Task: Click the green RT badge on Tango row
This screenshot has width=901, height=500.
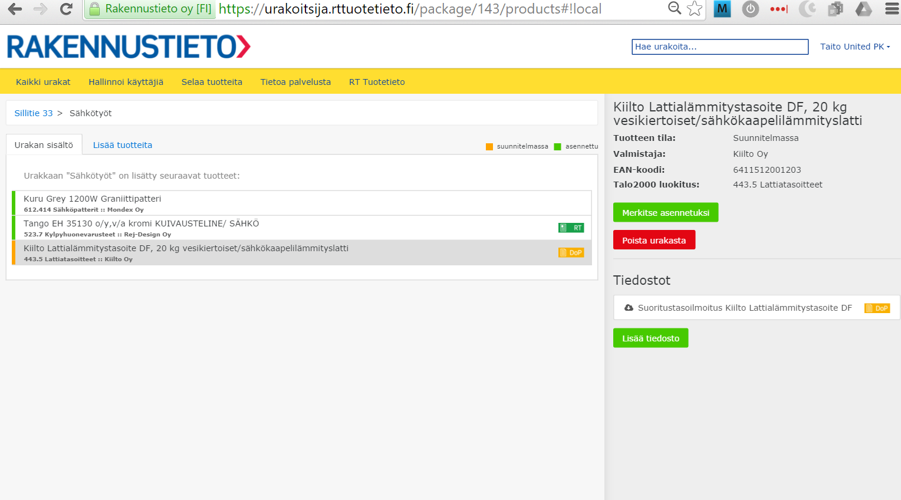Action: pos(571,228)
